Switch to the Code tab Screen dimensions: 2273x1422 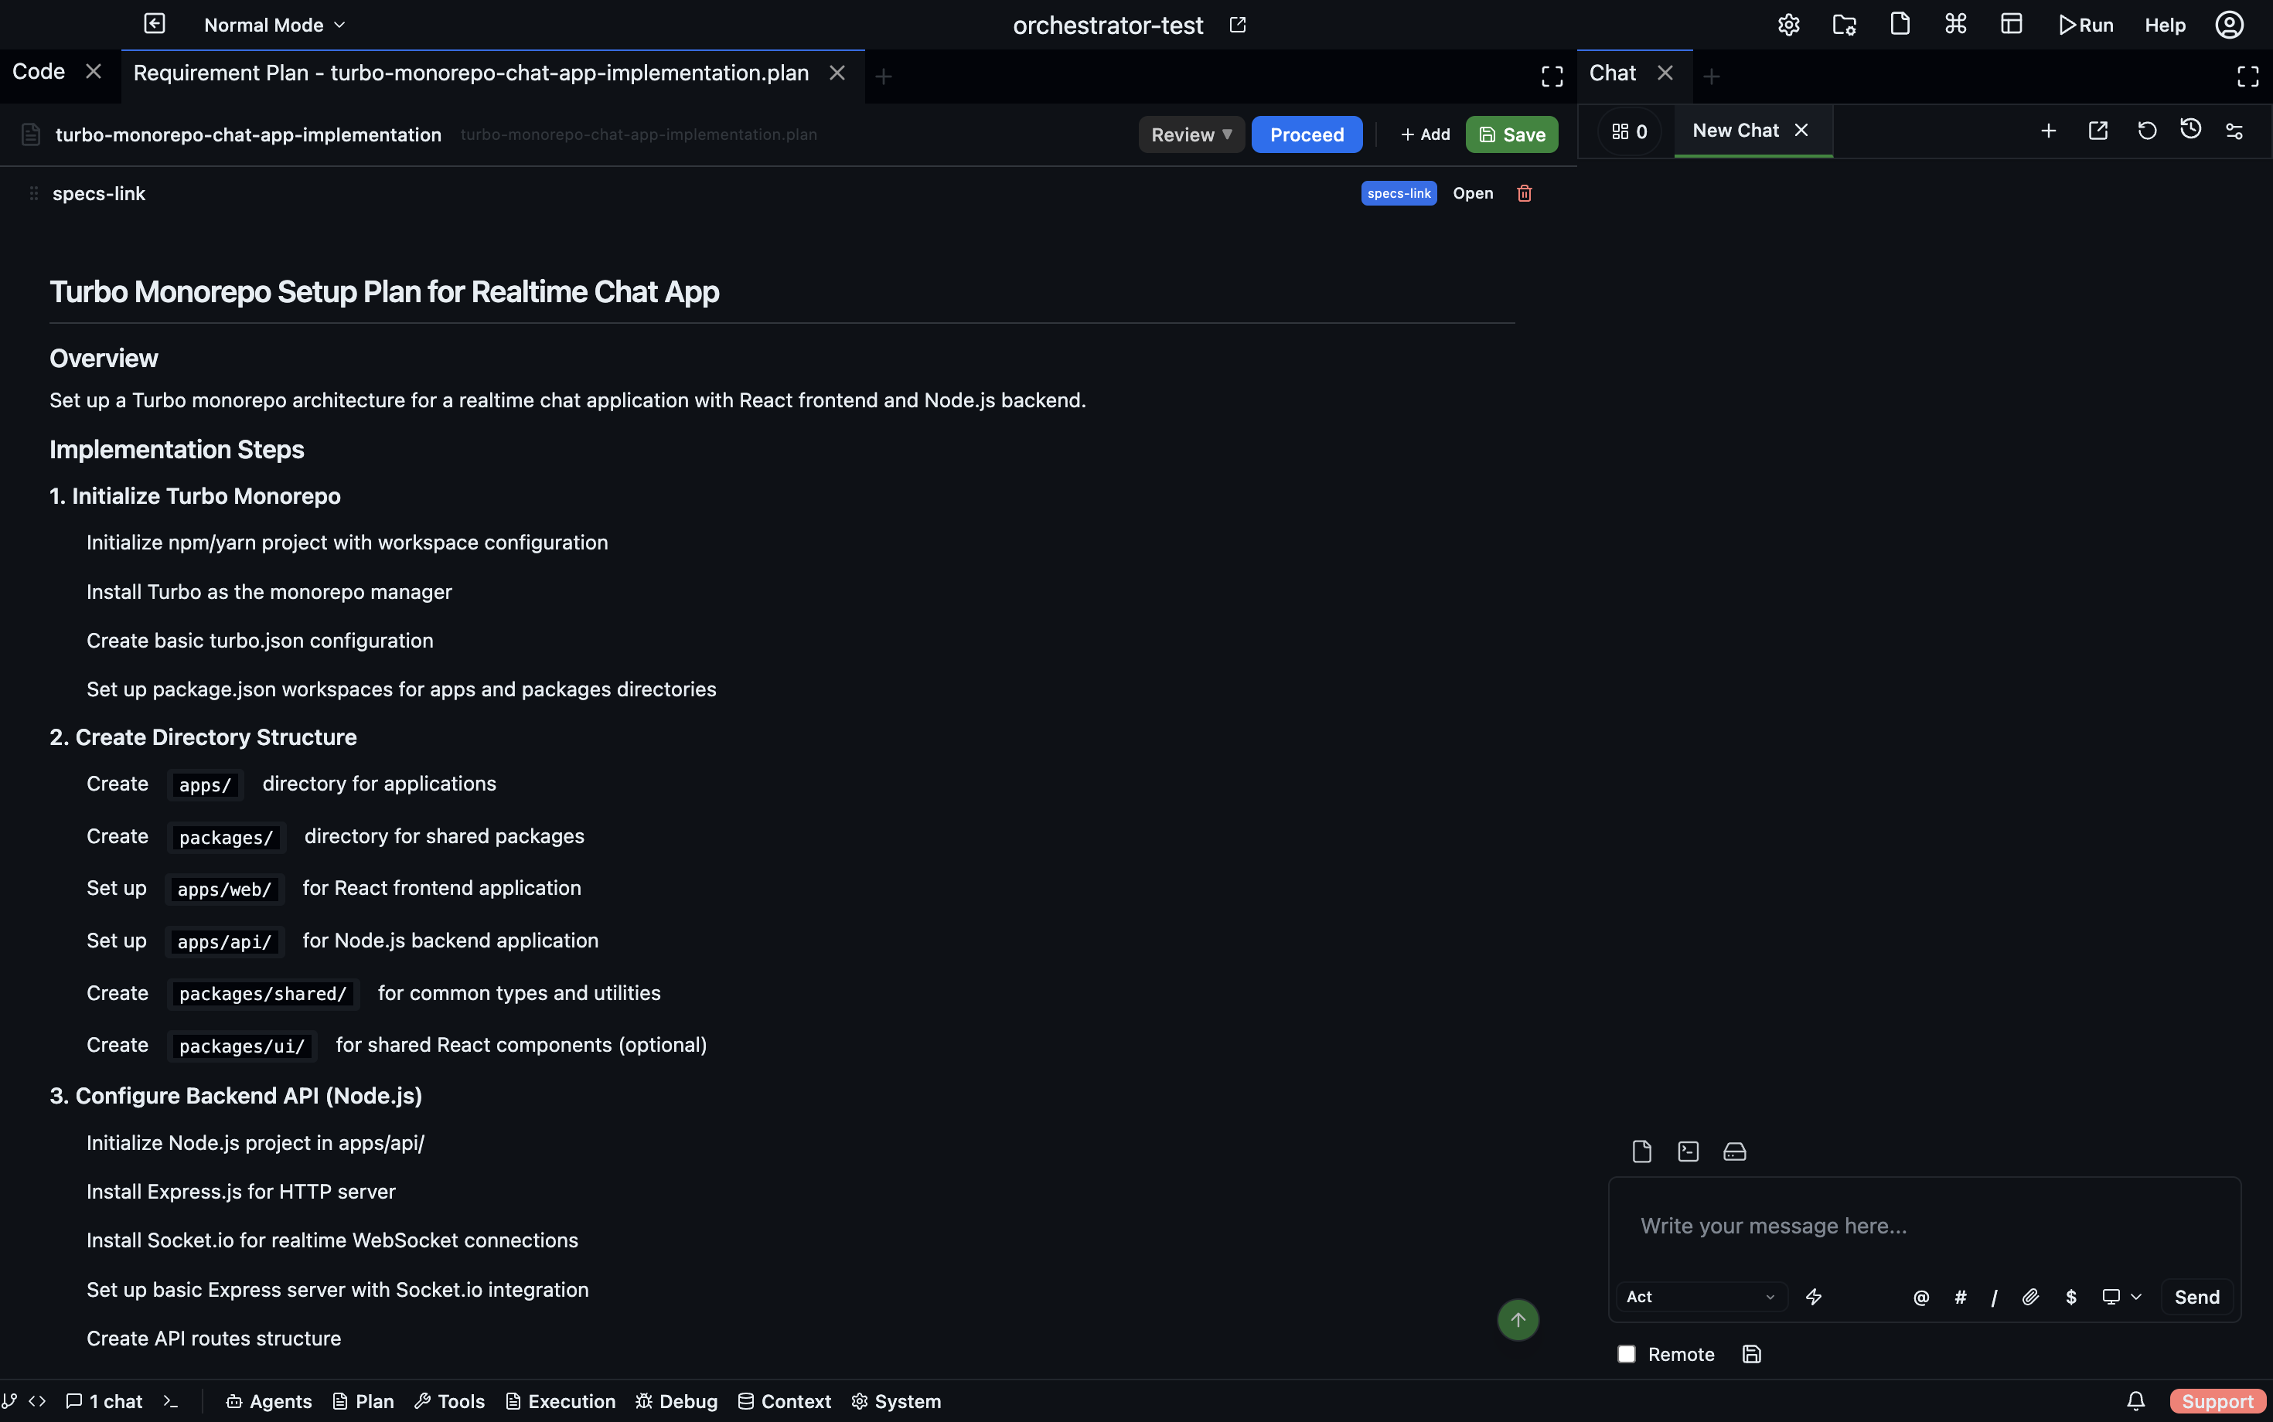[x=39, y=73]
